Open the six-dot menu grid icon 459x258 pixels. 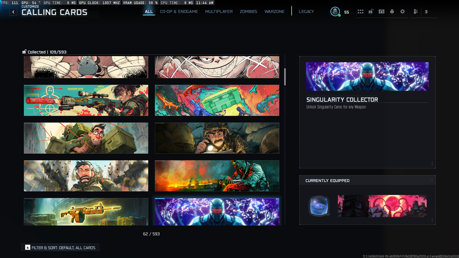pos(360,11)
